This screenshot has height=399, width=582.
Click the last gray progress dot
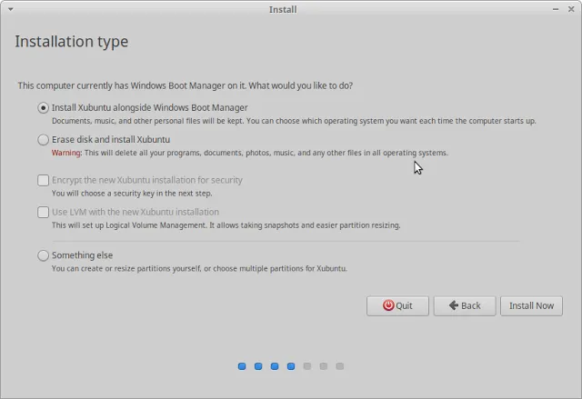340,366
